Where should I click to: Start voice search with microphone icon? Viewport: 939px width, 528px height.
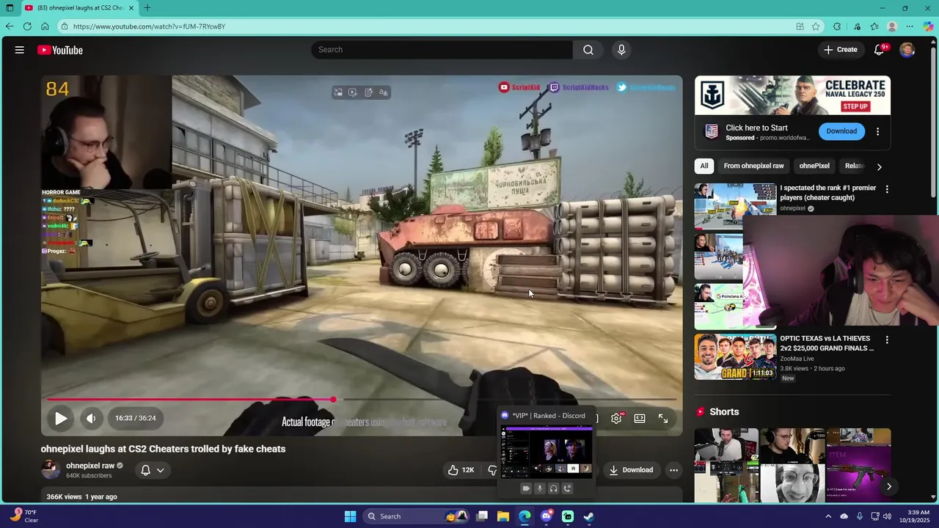(621, 50)
